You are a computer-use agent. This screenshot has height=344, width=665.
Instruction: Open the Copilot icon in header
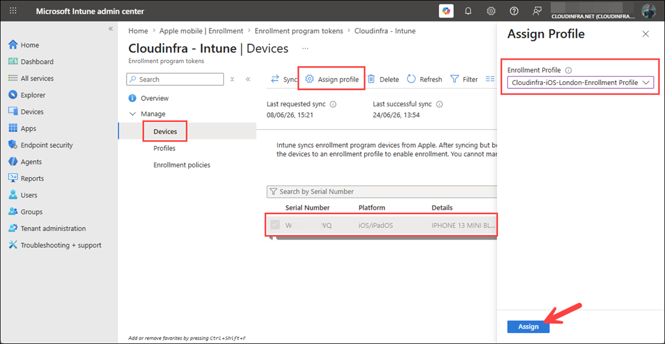(x=445, y=11)
